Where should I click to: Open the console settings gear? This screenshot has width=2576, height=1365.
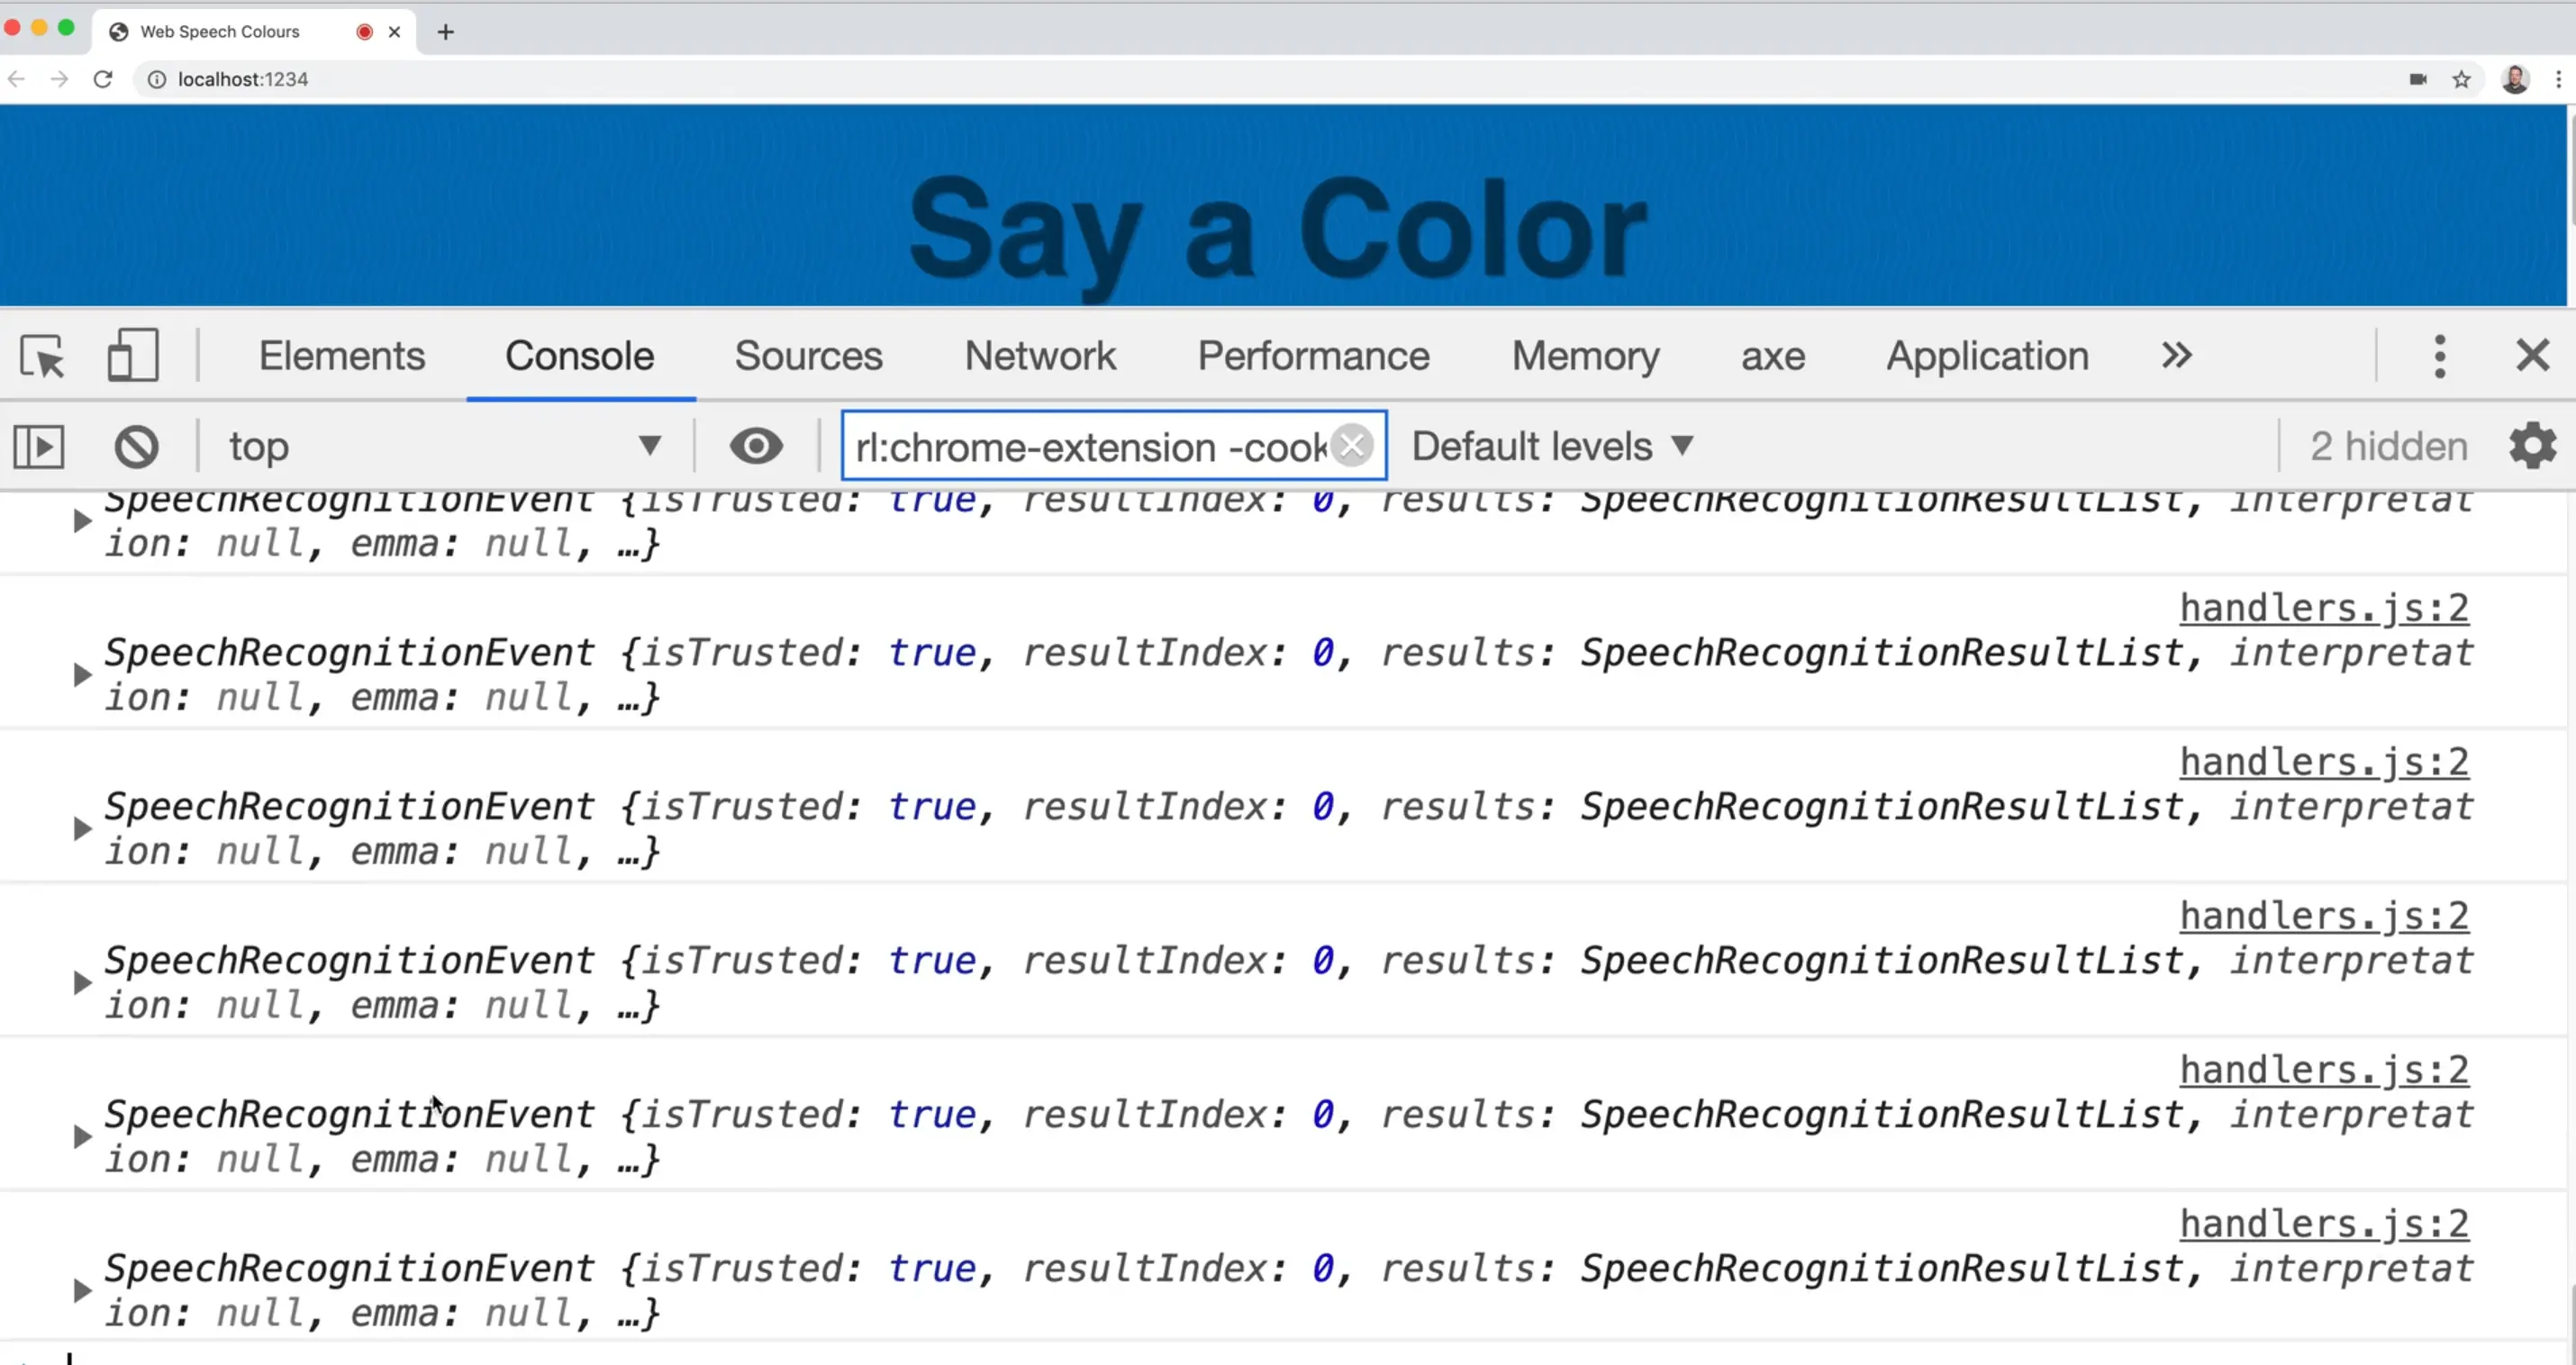[x=2532, y=446]
